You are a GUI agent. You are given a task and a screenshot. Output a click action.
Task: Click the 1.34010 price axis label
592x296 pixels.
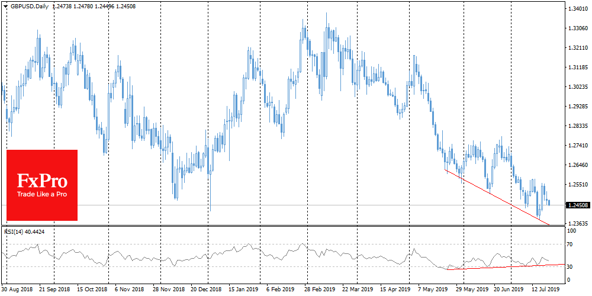576,9
